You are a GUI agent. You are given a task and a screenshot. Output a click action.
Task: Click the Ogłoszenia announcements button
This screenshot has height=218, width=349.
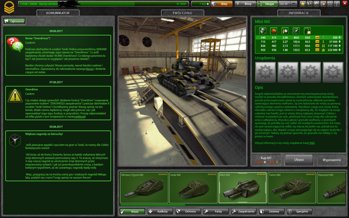coord(14,21)
